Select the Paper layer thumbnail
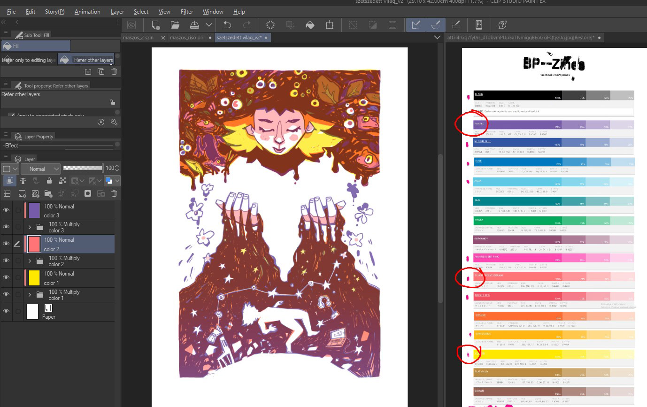The width and height of the screenshot is (647, 407). [x=32, y=311]
